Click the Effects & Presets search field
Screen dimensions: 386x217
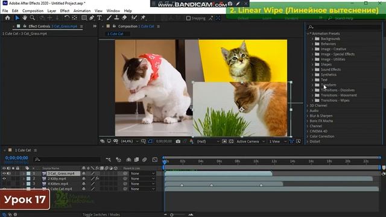coord(344,27)
